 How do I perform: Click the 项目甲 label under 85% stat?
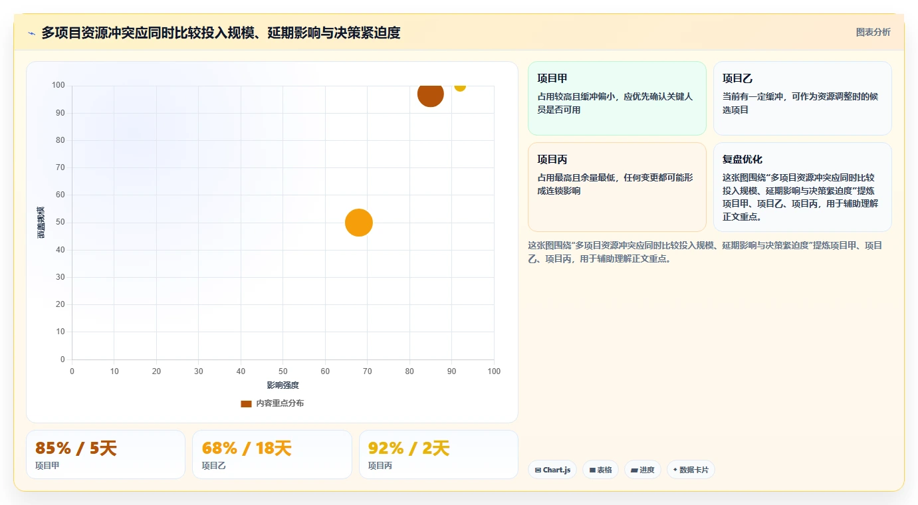point(47,466)
